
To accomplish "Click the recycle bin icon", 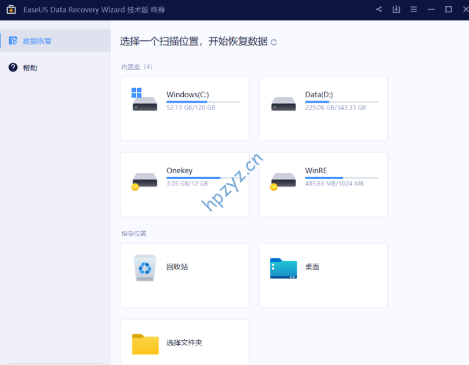I will pyautogui.click(x=145, y=268).
